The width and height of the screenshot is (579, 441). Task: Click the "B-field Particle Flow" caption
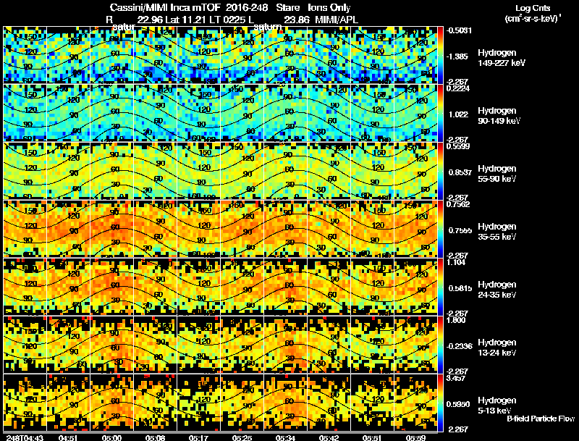[x=541, y=419]
